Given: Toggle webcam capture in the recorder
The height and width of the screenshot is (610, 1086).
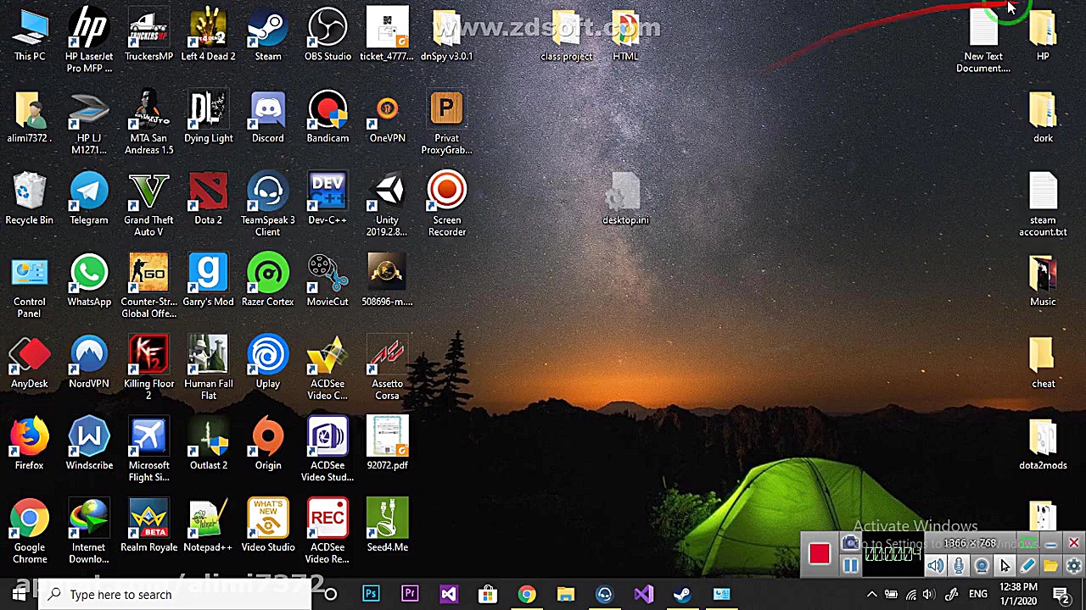Looking at the screenshot, I should [982, 566].
